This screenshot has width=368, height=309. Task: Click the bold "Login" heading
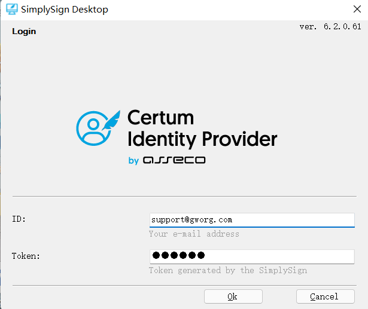(x=24, y=31)
